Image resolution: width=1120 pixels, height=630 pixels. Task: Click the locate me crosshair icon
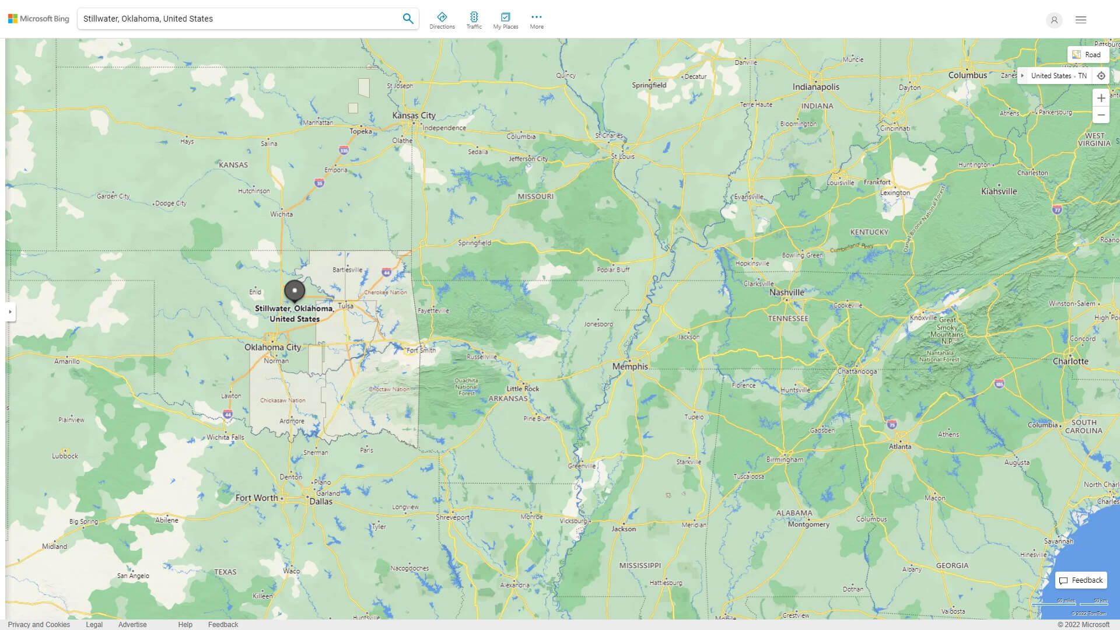1101,75
